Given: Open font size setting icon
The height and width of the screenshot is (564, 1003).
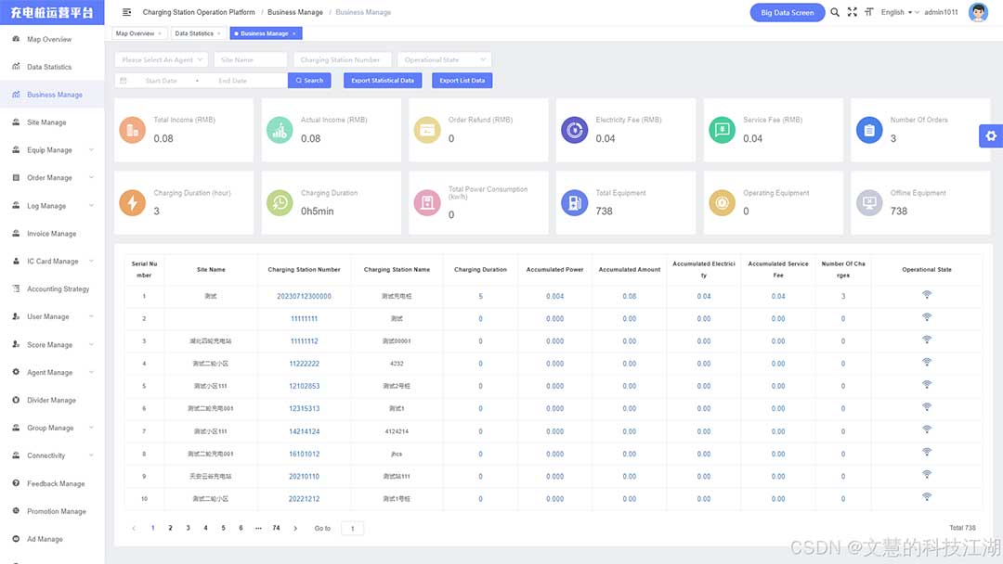Looking at the screenshot, I should (x=868, y=12).
